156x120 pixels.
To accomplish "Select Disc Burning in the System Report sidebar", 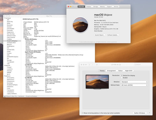I will coord(11,34).
